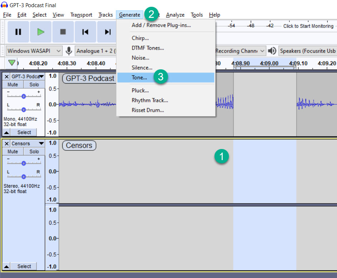Open the Speakers (Focusrite Usb) output dropdown
This screenshot has width=337, height=278.
308,51
